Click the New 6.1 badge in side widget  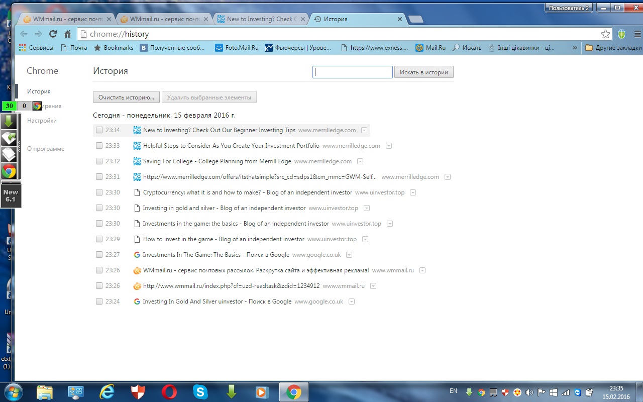11,196
